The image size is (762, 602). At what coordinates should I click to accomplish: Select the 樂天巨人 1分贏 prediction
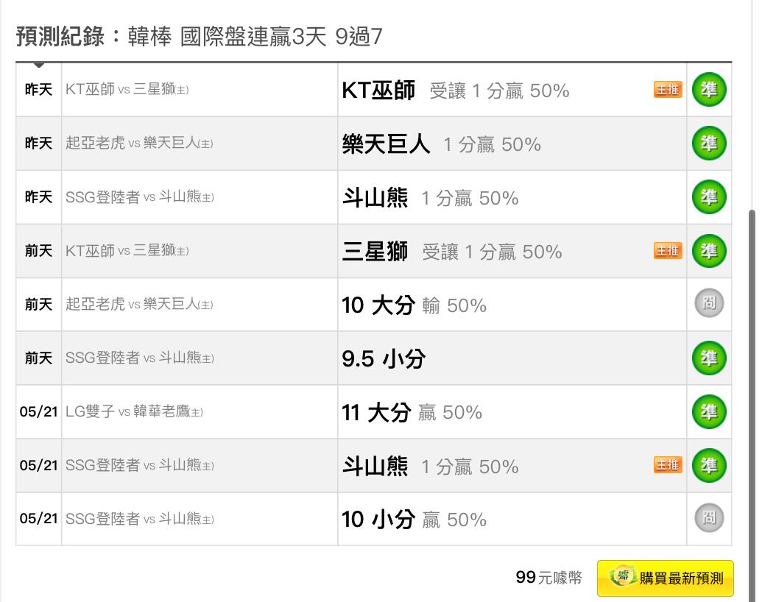[441, 144]
